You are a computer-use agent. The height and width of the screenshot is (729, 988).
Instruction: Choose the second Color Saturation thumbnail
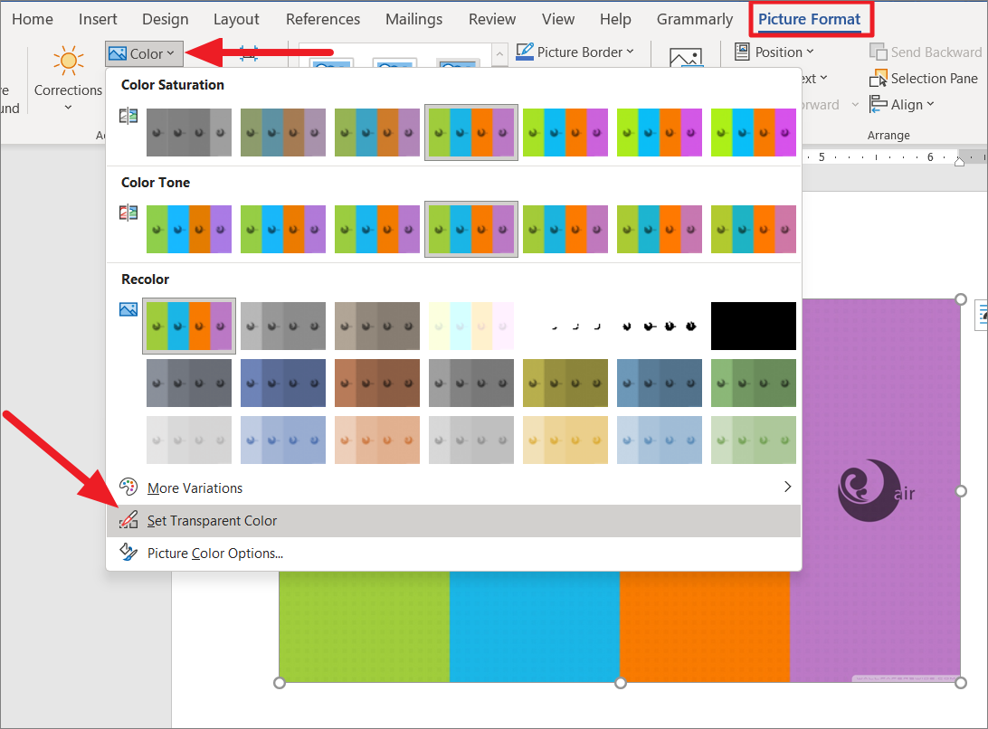coord(283,132)
